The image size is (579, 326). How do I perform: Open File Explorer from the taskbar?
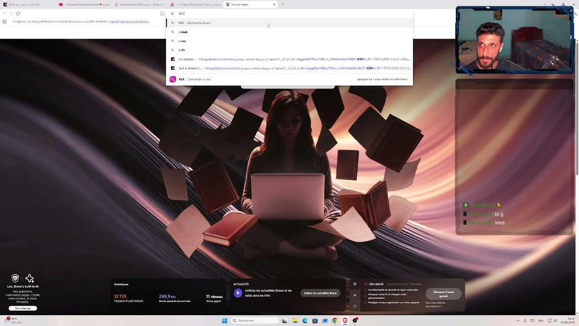(295, 321)
